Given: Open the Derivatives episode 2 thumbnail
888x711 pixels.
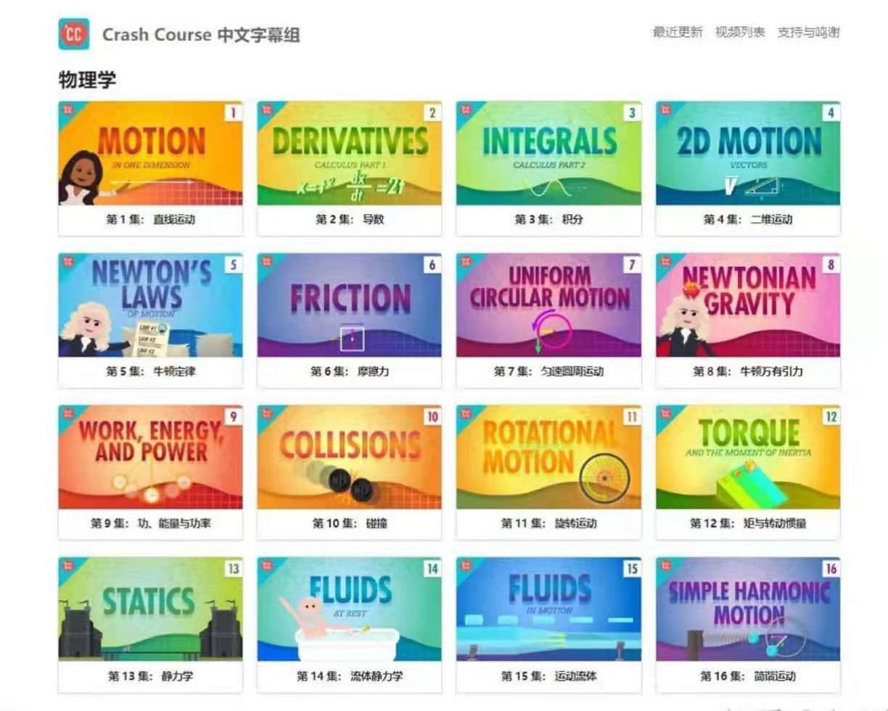Looking at the screenshot, I should (350, 153).
